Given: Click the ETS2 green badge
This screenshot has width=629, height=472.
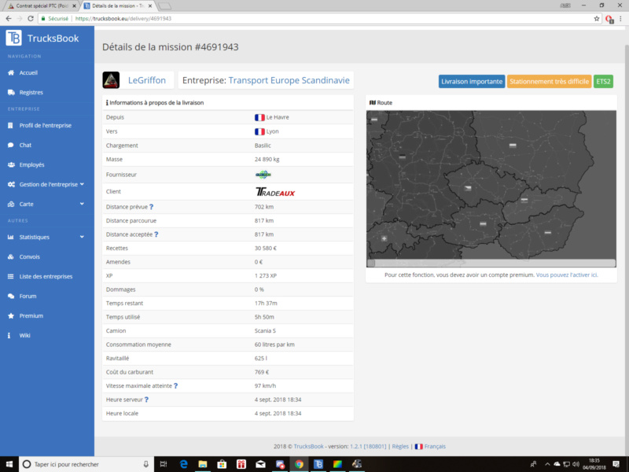Looking at the screenshot, I should (603, 82).
